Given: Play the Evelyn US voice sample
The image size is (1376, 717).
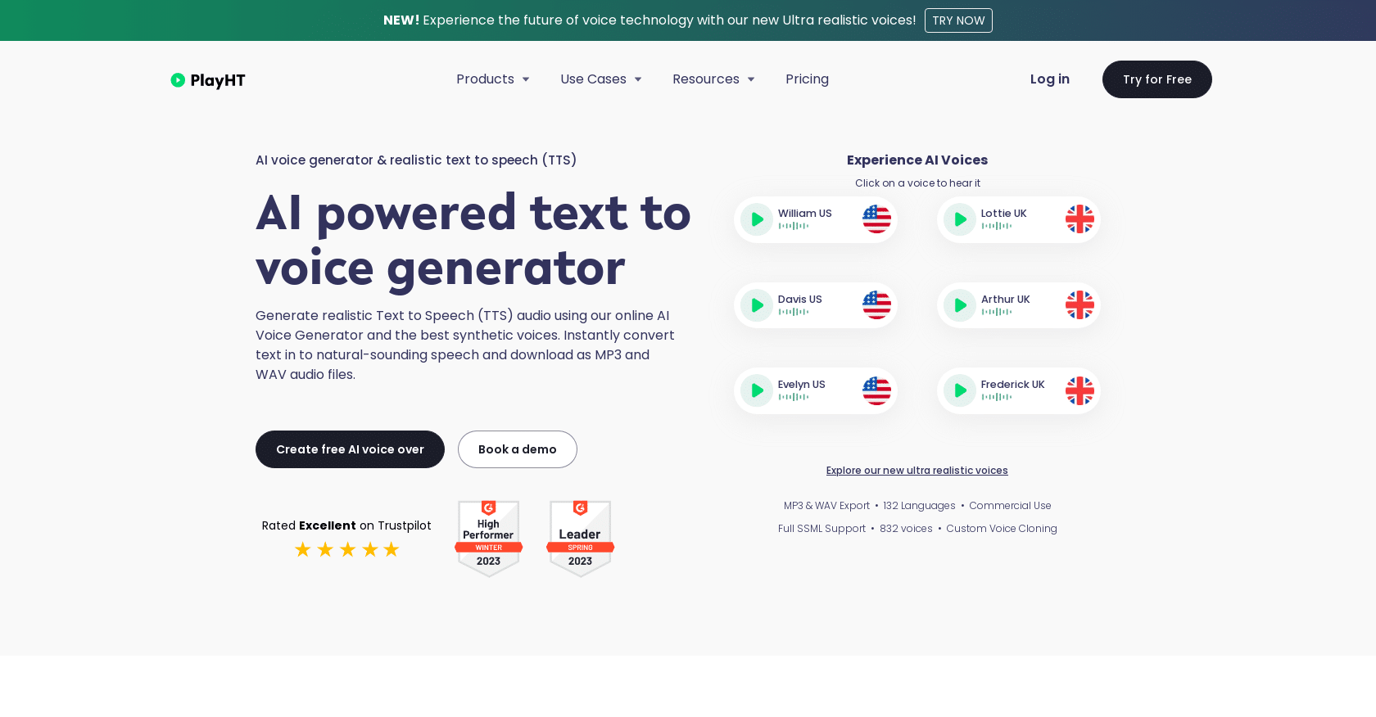Looking at the screenshot, I should point(757,390).
